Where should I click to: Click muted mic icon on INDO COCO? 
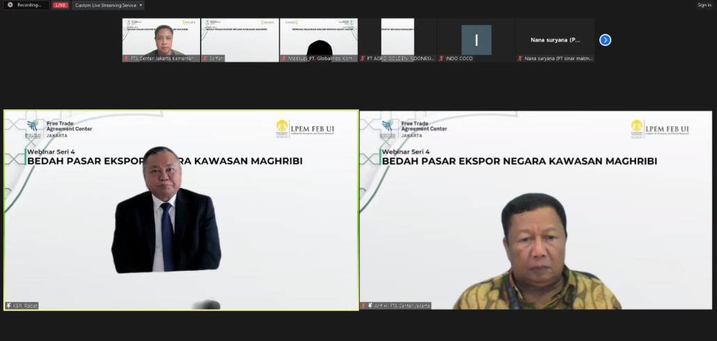[x=442, y=58]
